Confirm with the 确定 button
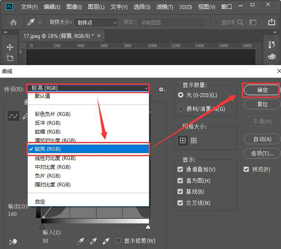The height and width of the screenshot is (249, 281). point(262,90)
